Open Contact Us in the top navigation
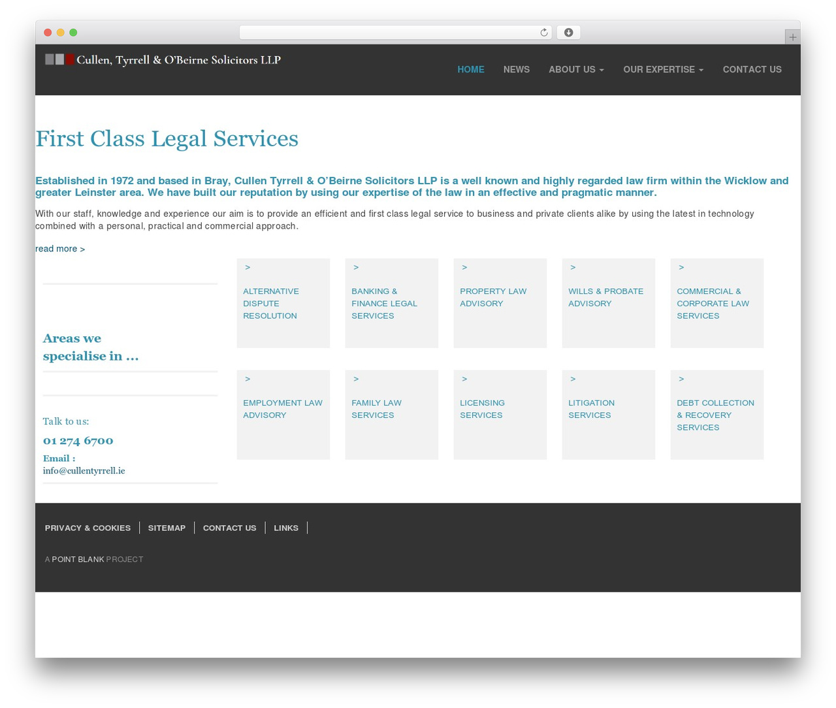Viewport: 836px width, 708px height. tap(752, 69)
